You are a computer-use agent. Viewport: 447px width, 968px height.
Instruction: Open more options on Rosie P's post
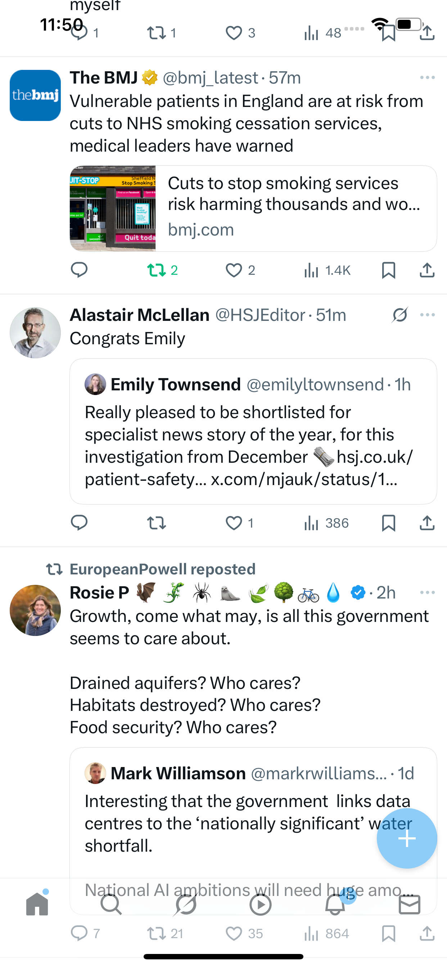pyautogui.click(x=427, y=592)
